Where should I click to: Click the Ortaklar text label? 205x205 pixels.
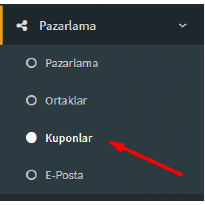coord(66,101)
